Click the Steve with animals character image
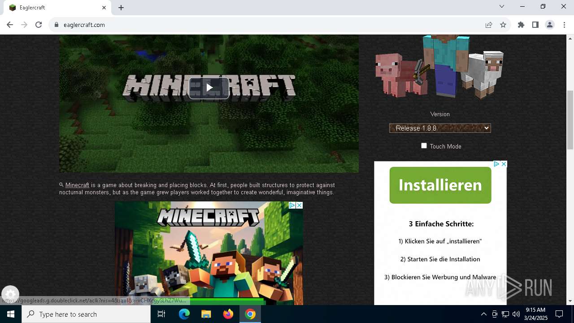Image resolution: width=574 pixels, height=323 pixels. pos(439,67)
